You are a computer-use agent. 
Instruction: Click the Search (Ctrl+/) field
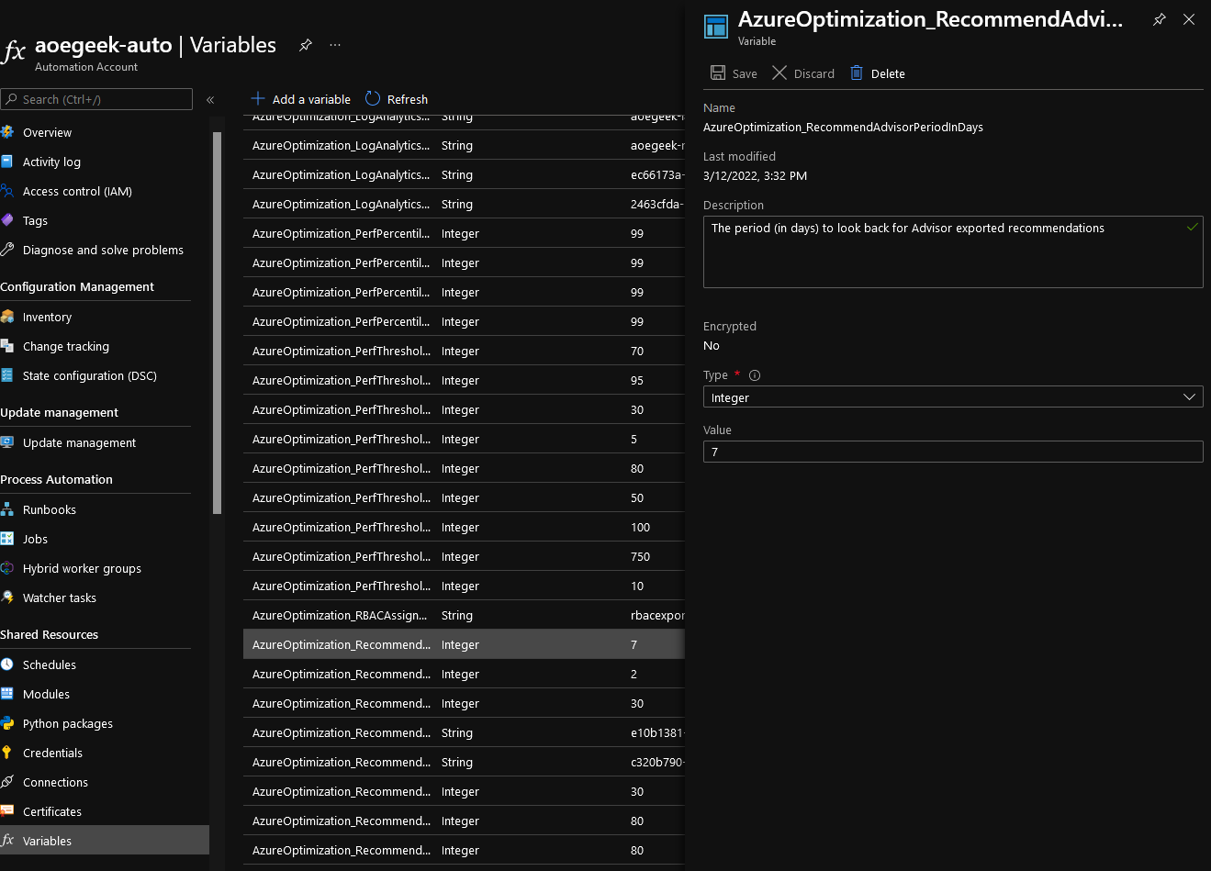(96, 99)
